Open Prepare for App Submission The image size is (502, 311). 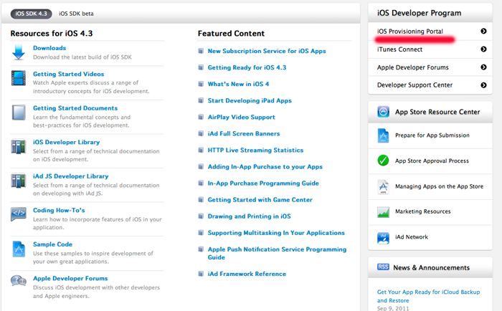pos(432,135)
